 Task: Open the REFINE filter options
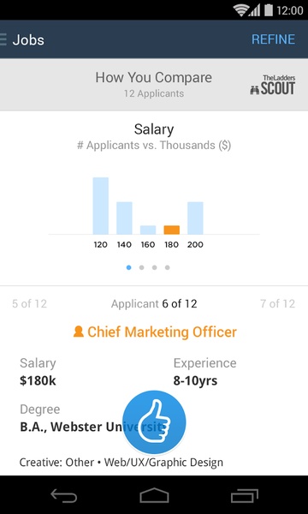click(x=273, y=39)
